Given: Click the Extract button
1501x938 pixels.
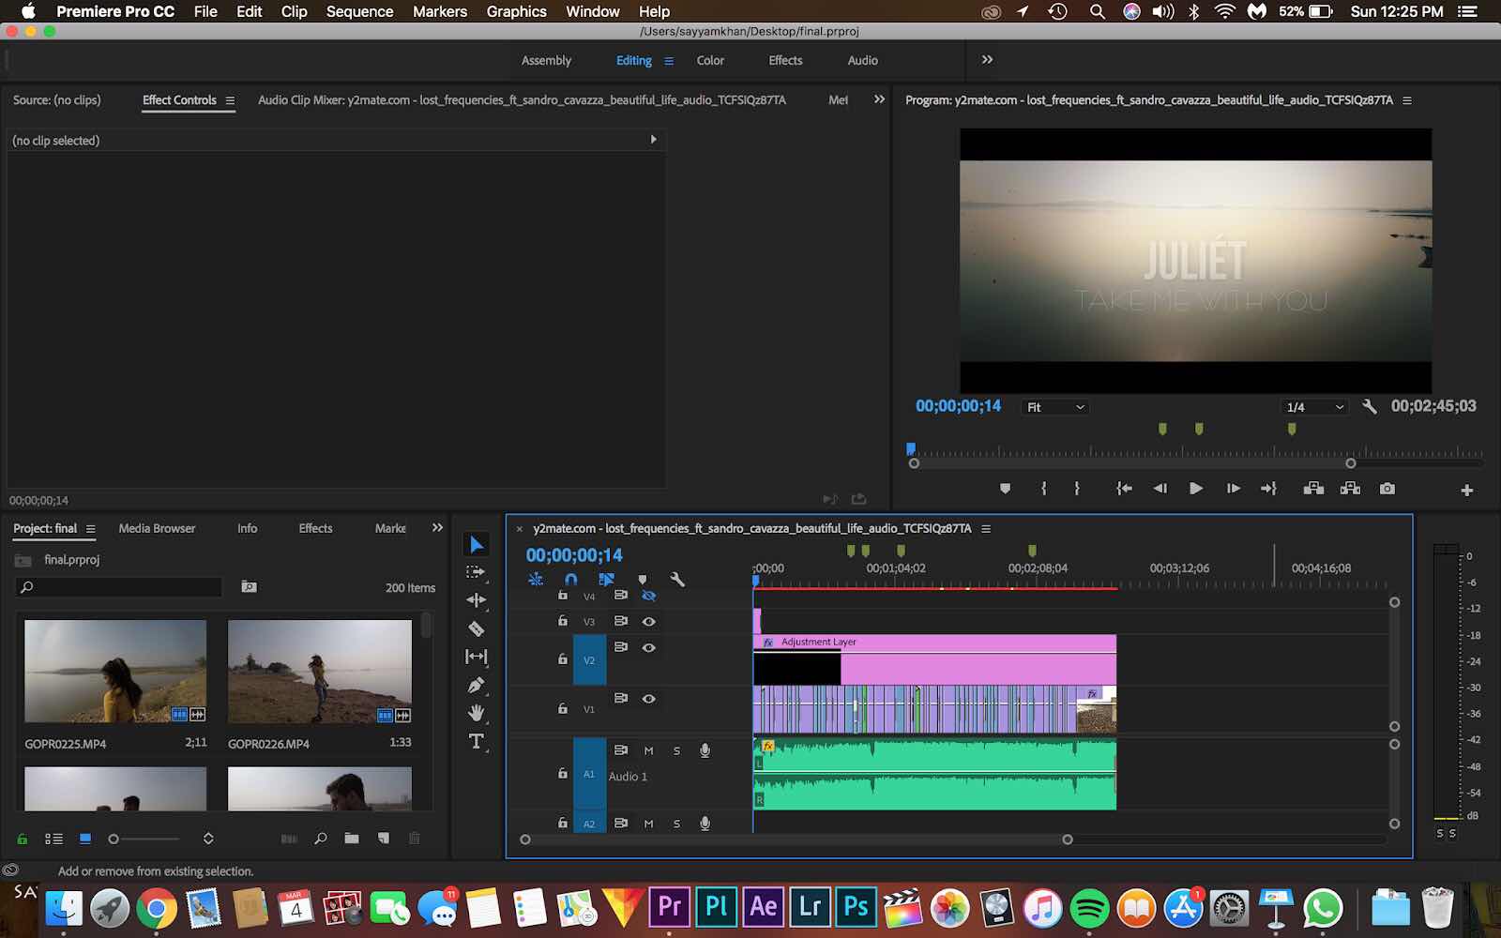Looking at the screenshot, I should pyautogui.click(x=1350, y=489).
